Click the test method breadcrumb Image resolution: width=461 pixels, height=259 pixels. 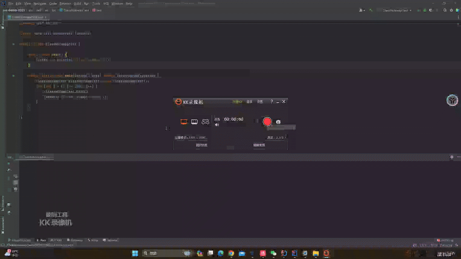point(97,10)
